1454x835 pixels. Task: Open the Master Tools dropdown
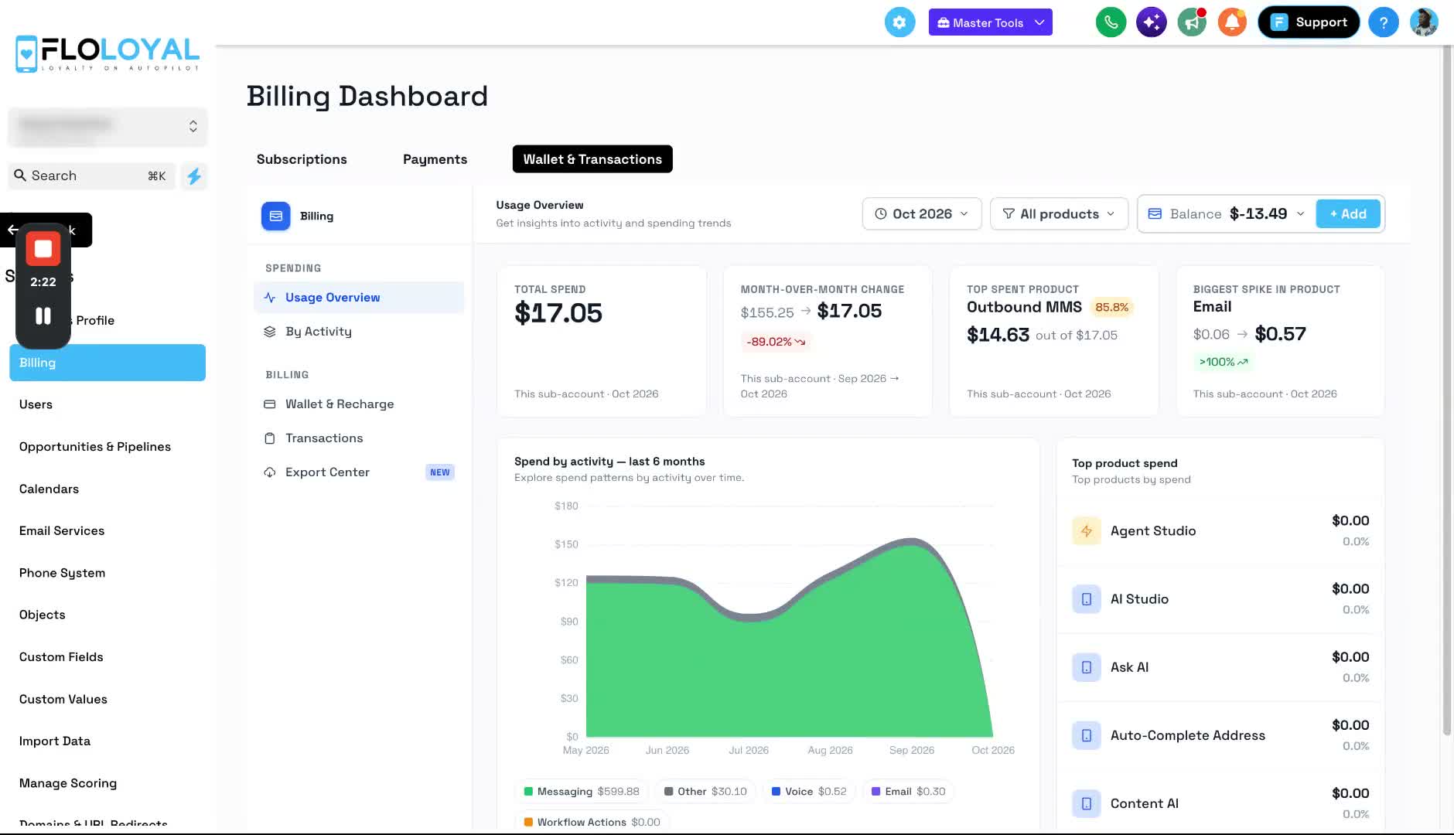990,22
